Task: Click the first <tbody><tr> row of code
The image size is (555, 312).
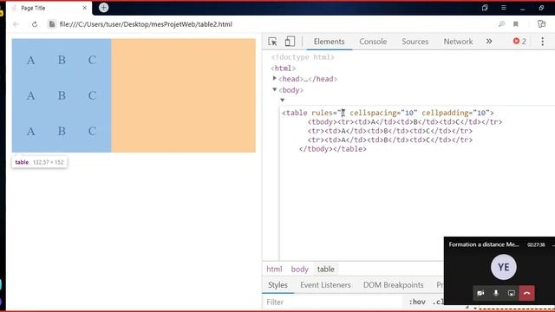Action: click(x=405, y=122)
